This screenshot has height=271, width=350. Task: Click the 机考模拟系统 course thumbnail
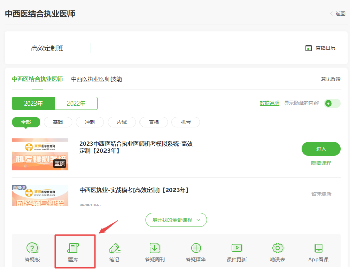40,154
